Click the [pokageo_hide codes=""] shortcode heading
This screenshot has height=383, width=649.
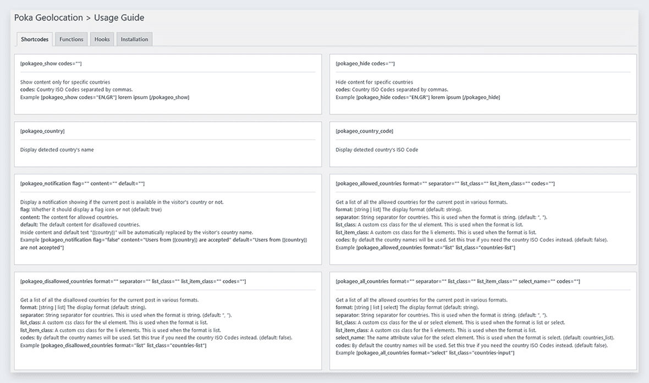pyautogui.click(x=365, y=64)
